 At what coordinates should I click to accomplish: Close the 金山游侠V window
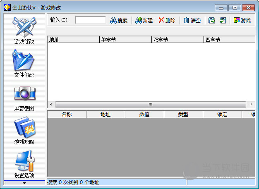pyautogui.click(x=248, y=8)
